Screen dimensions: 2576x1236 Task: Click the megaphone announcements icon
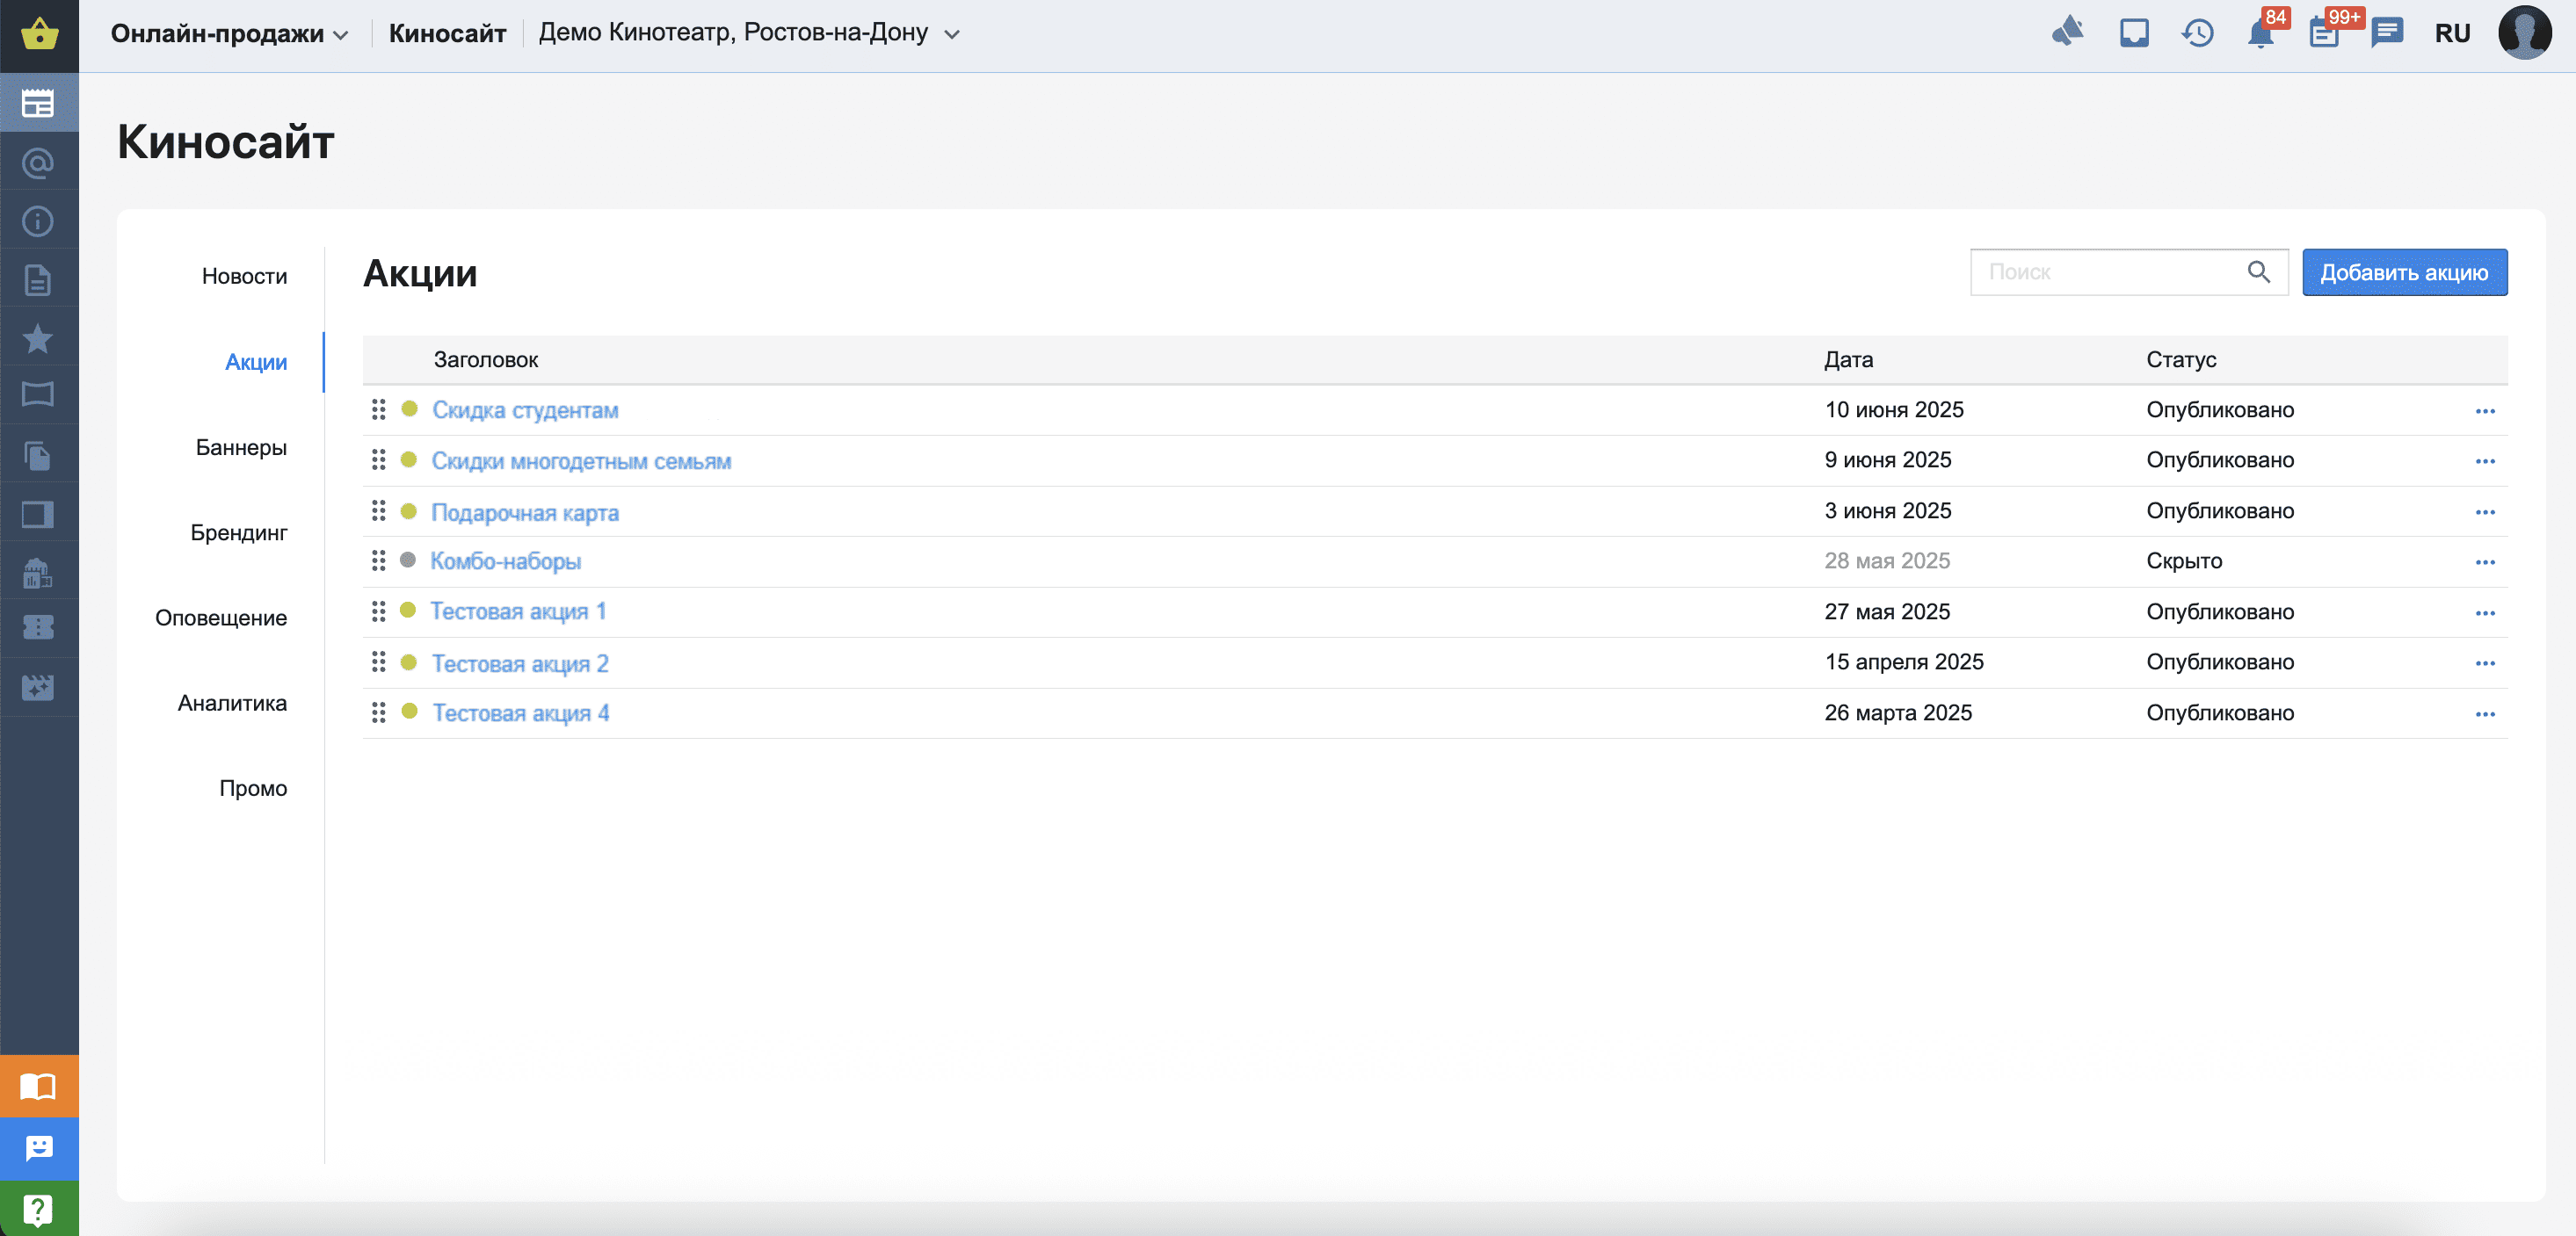coord(2067,33)
